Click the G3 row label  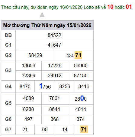click(8, 70)
